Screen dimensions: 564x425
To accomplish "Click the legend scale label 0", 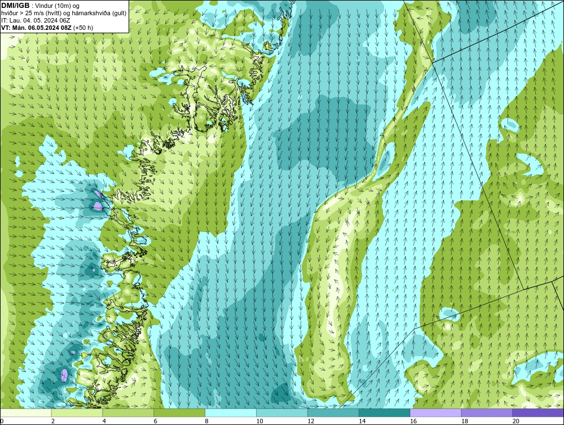I will click(2, 421).
